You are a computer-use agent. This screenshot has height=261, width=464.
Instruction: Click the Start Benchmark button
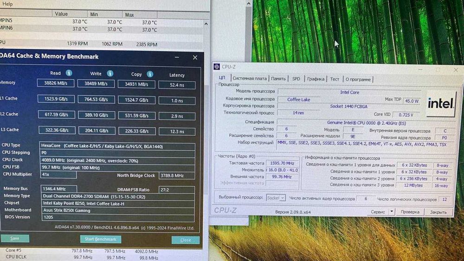[x=101, y=239]
